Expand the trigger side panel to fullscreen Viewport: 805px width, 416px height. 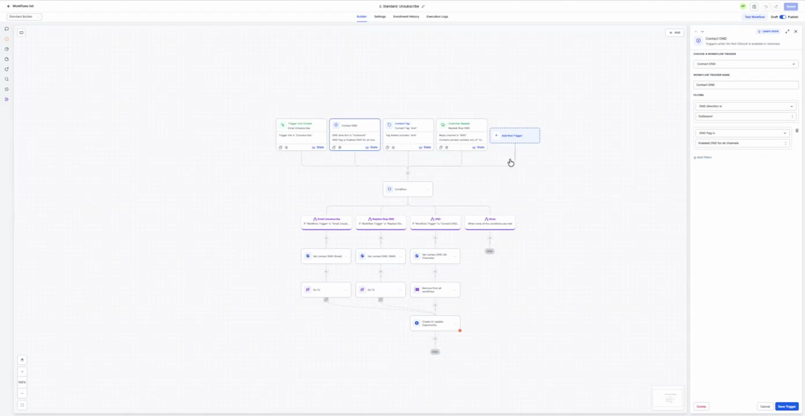[x=787, y=31]
